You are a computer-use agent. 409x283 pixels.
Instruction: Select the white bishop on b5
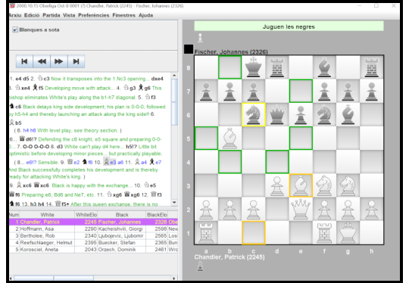(229, 138)
